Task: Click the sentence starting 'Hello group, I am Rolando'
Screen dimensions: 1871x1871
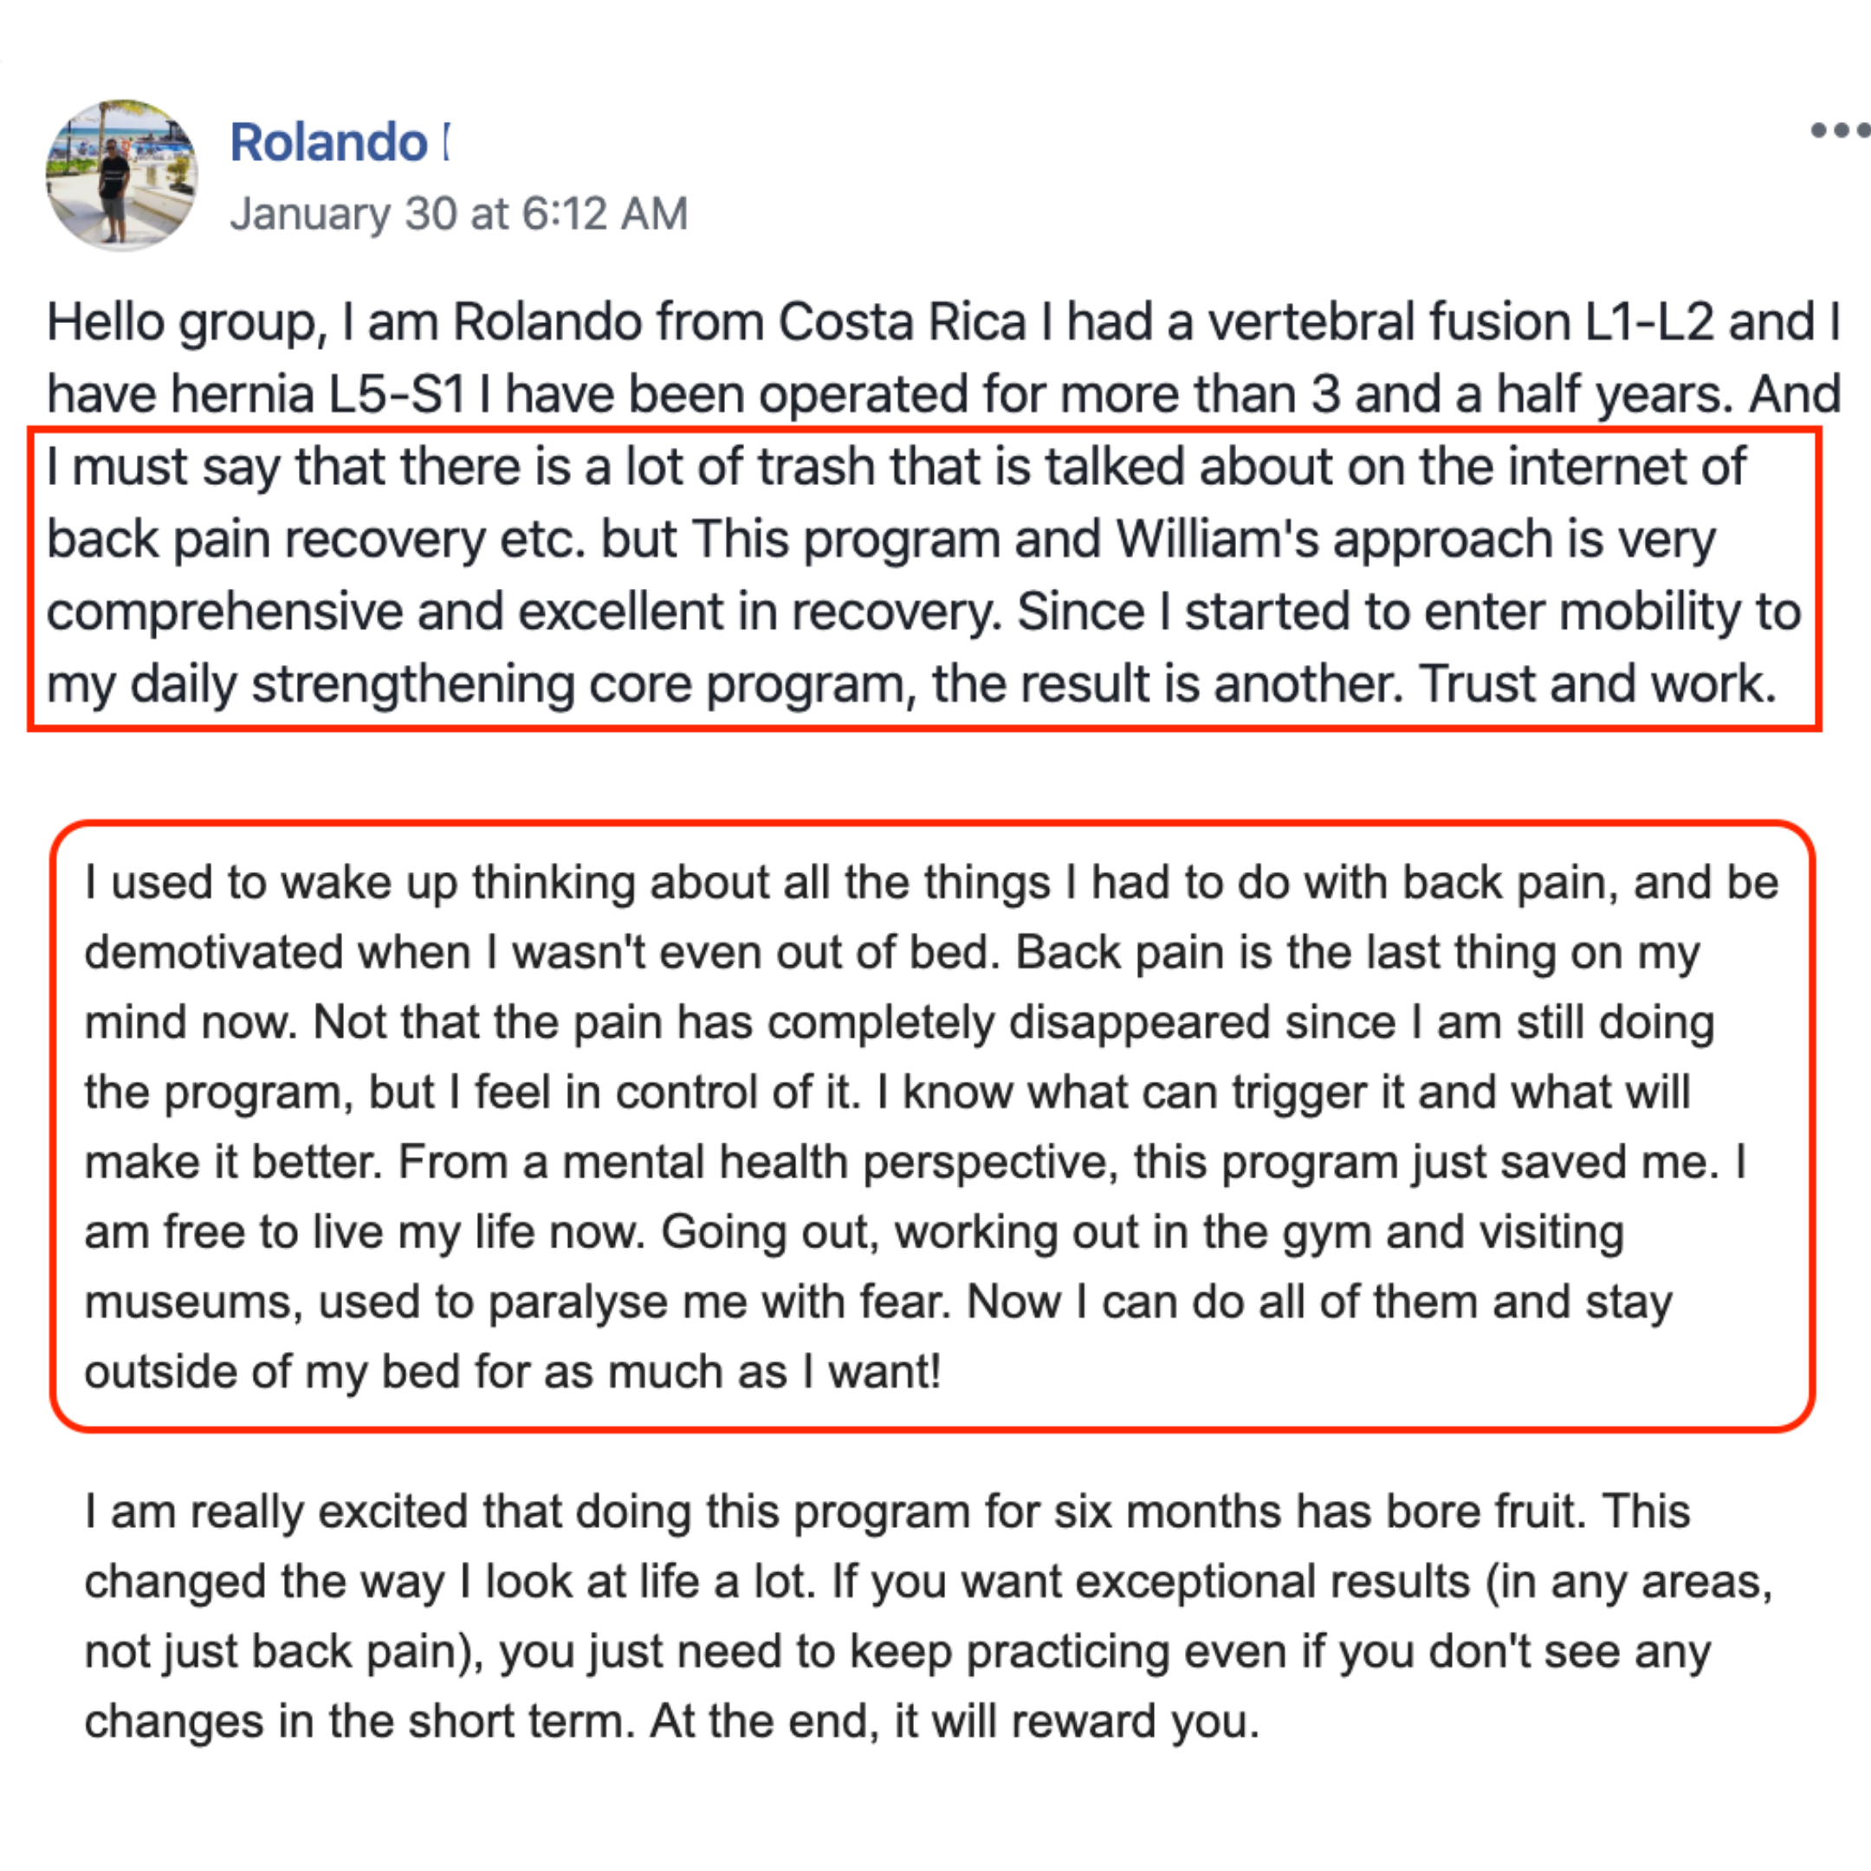Action: (943, 359)
